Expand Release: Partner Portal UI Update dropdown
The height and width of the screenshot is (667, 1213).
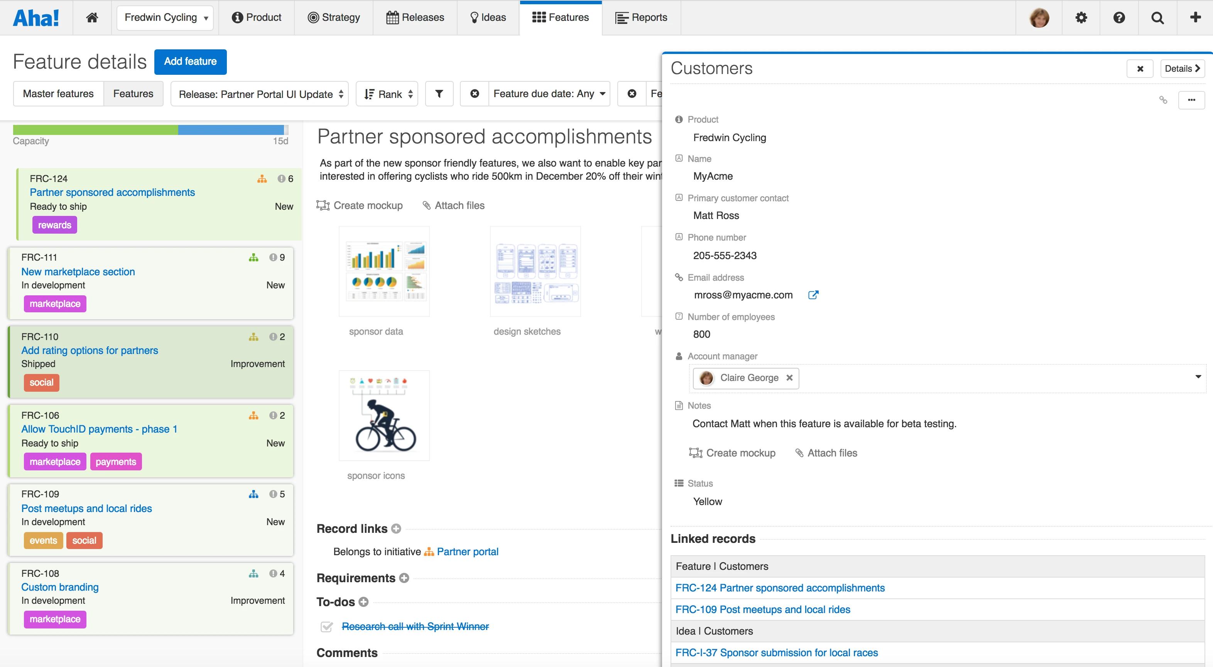260,94
